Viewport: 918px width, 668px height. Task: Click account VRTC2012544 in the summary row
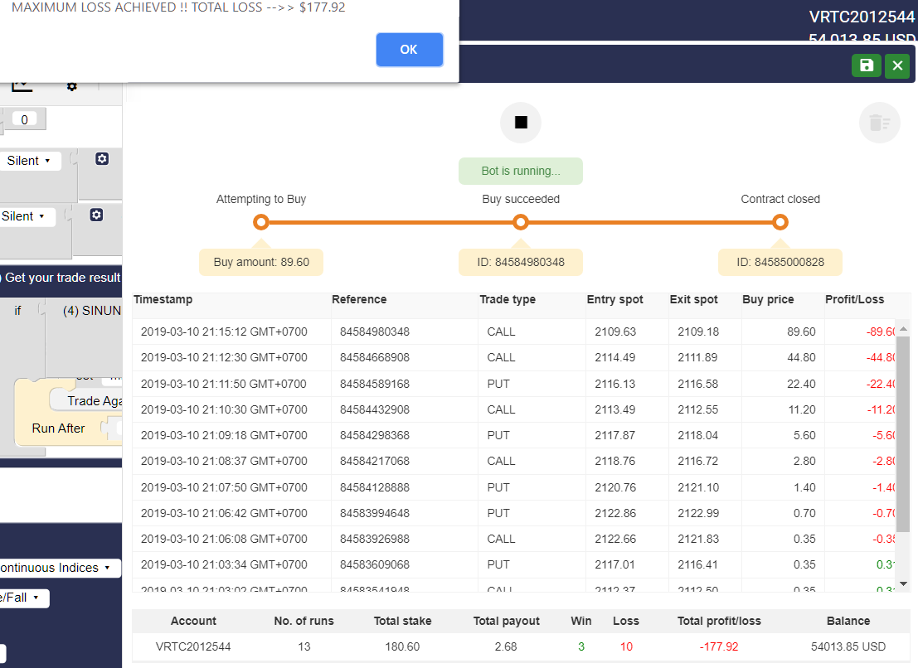coord(193,646)
